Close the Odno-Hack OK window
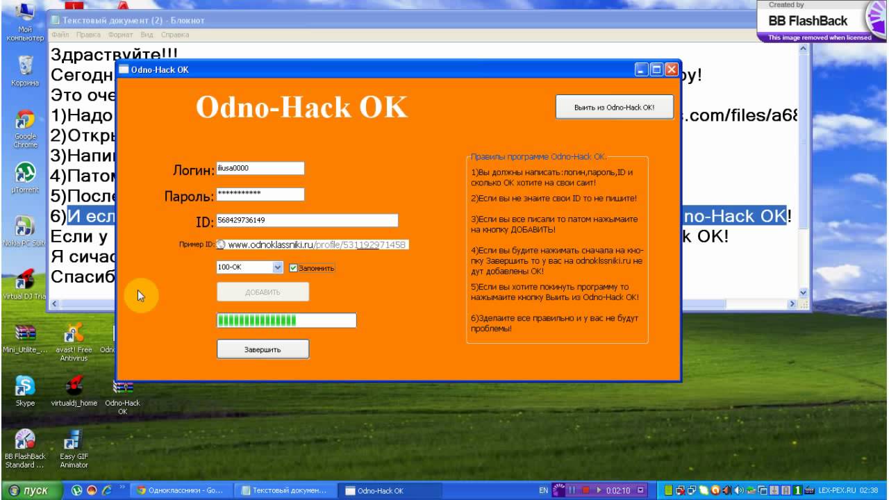The width and height of the screenshot is (889, 500). coord(672,69)
